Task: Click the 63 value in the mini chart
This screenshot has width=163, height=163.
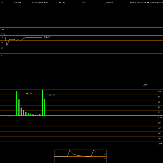Action: (105, 155)
